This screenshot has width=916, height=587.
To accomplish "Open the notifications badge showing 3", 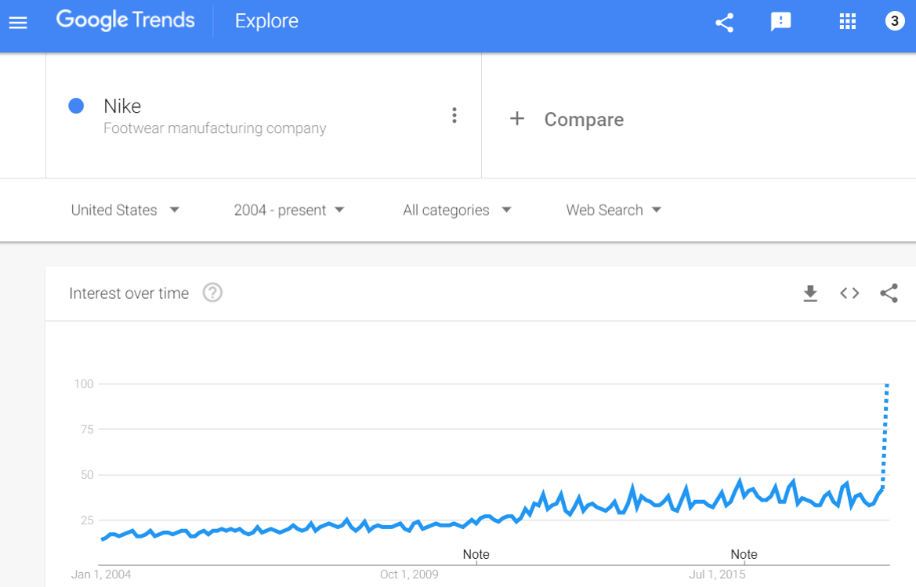I will pyautogui.click(x=895, y=22).
